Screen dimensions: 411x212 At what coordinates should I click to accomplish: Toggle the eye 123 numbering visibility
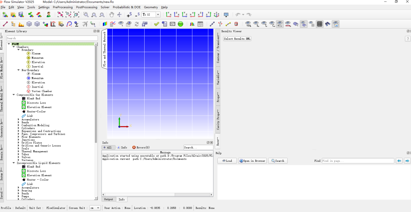[248, 24]
